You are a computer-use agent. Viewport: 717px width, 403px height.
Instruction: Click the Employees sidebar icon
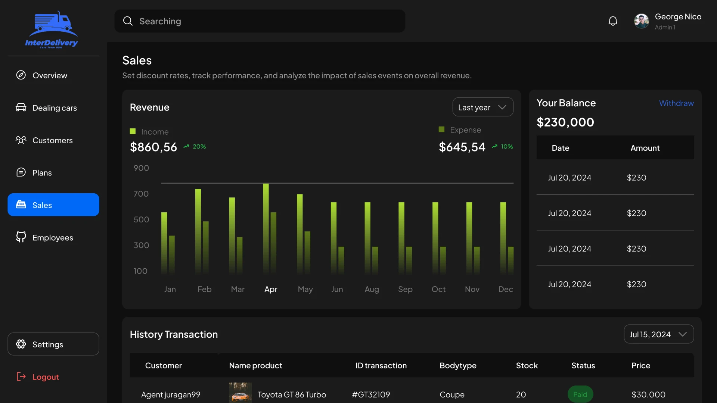[21, 237]
